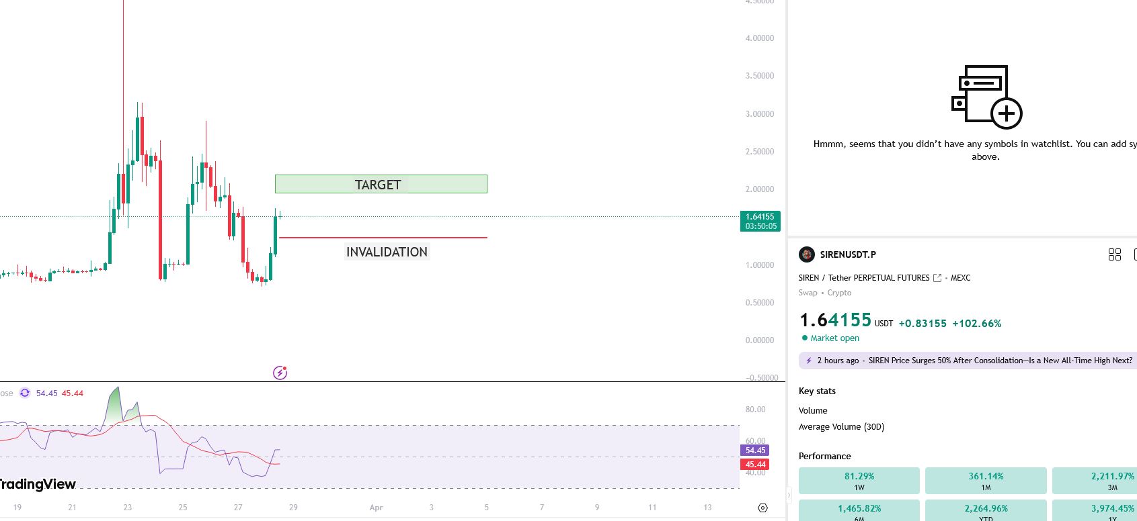Click the 2 hours ago news timestamp
This screenshot has height=521, width=1137.
point(838,361)
